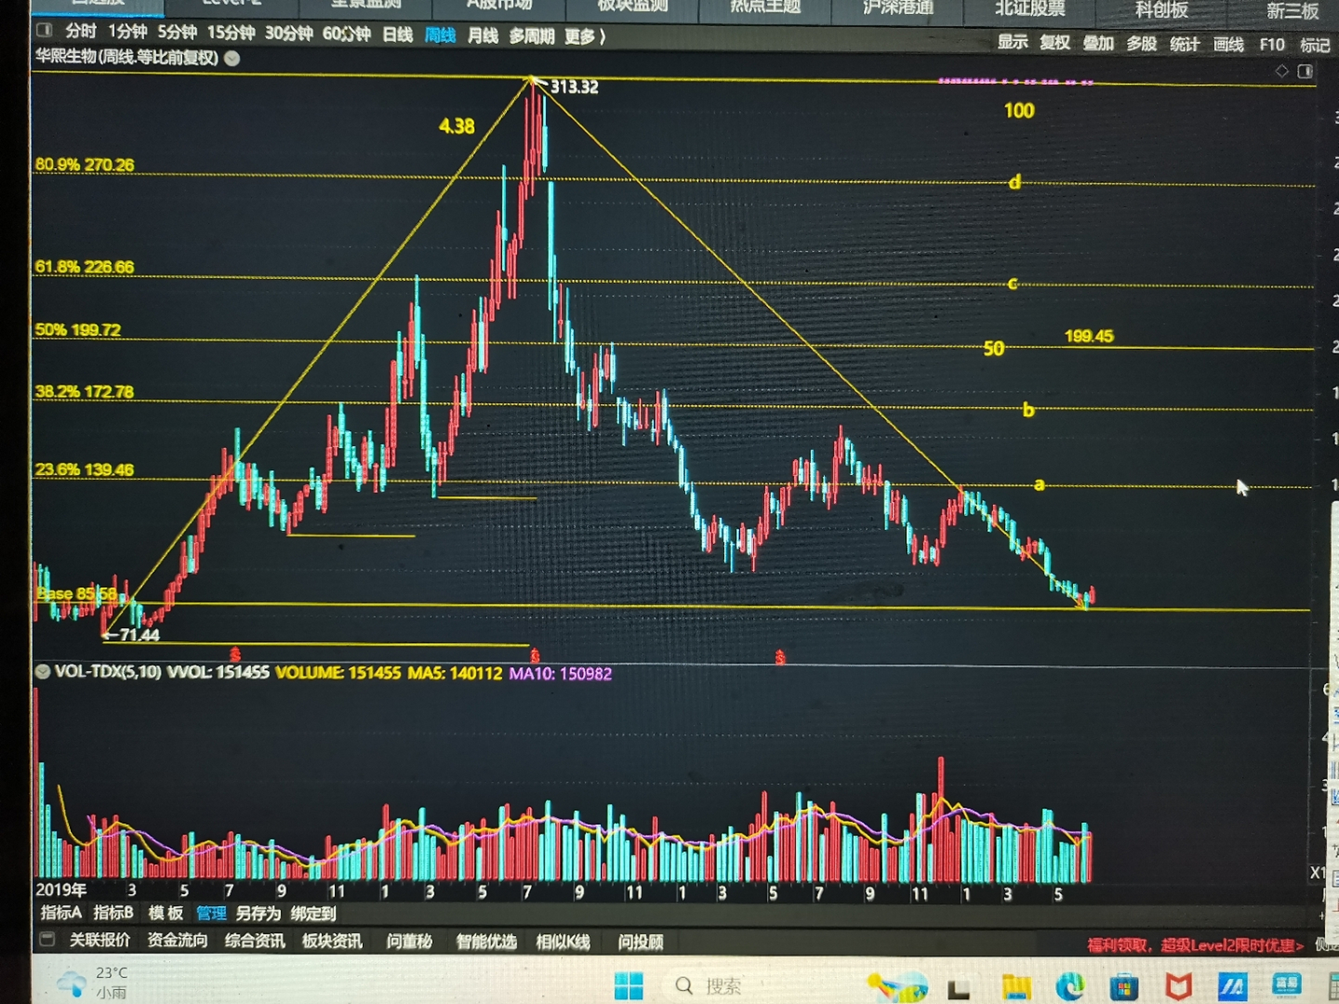This screenshot has width=1339, height=1004.
Task: Toggle 复权 price adjustment
Action: tap(1055, 43)
